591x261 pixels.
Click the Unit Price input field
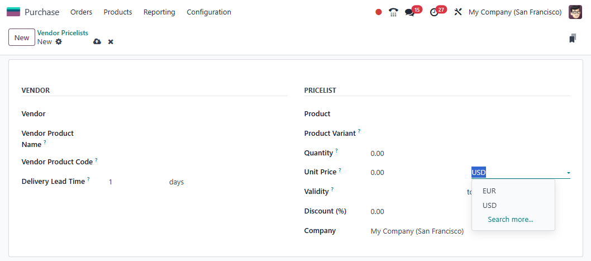pyautogui.click(x=413, y=173)
